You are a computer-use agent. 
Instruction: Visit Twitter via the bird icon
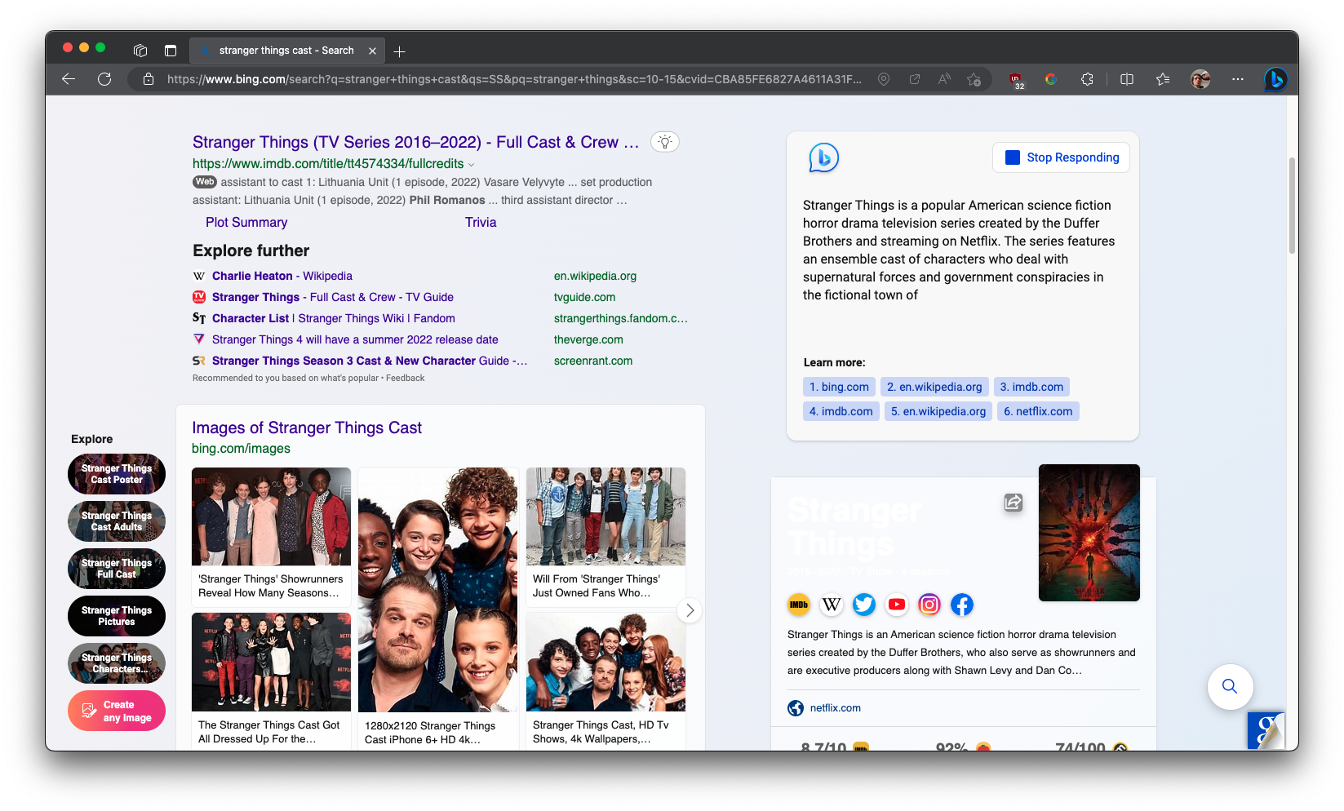pyautogui.click(x=864, y=605)
